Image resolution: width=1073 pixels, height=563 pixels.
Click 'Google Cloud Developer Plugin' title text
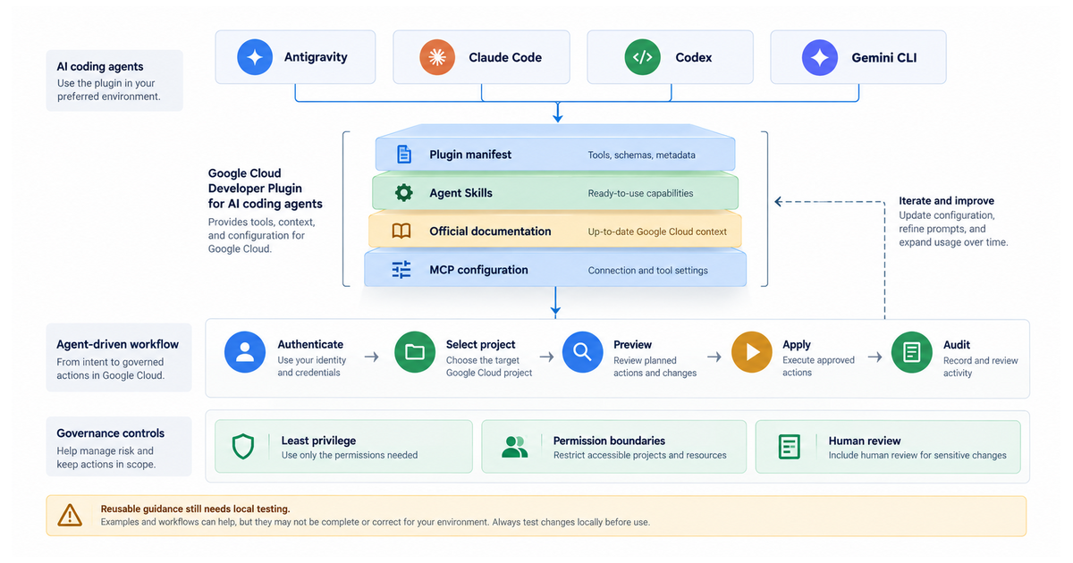click(x=265, y=189)
